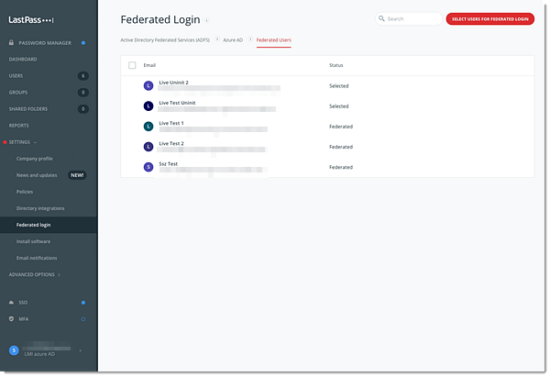Click the blue dot next to SSO
The height and width of the screenshot is (377, 550).
[x=83, y=302]
